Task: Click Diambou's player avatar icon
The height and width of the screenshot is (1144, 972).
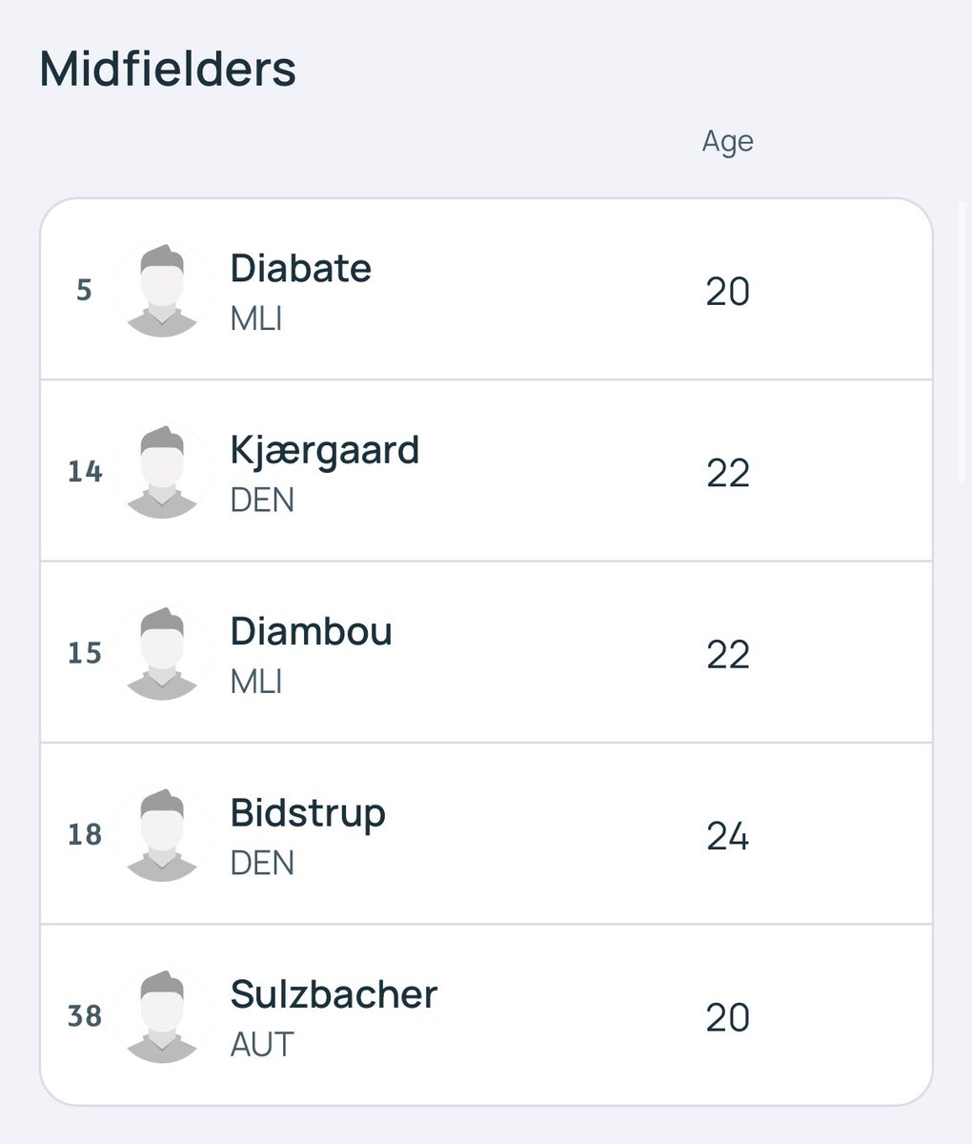Action: pos(162,653)
